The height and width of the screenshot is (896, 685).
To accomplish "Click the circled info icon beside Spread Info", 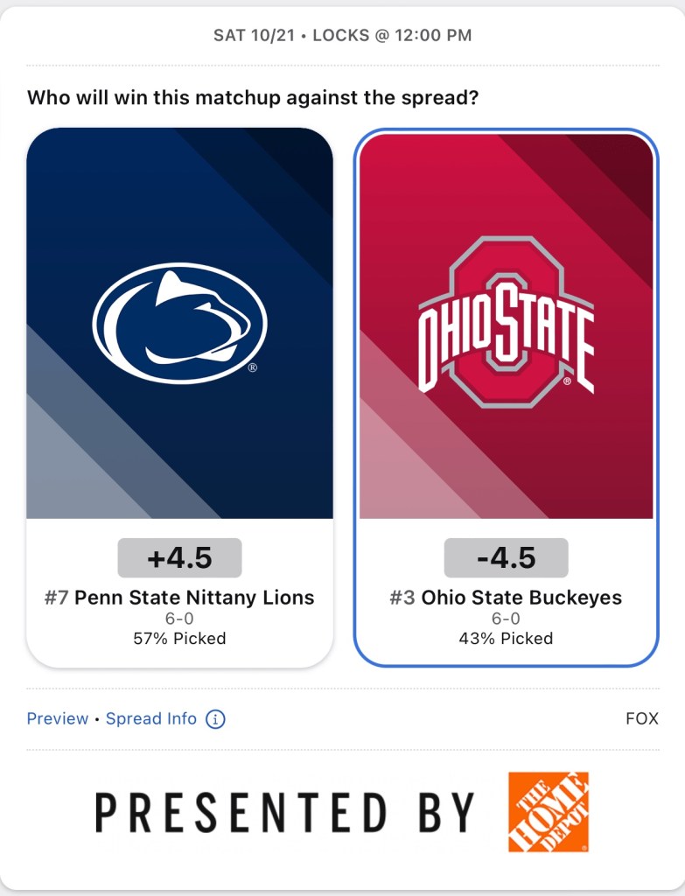I will point(215,719).
